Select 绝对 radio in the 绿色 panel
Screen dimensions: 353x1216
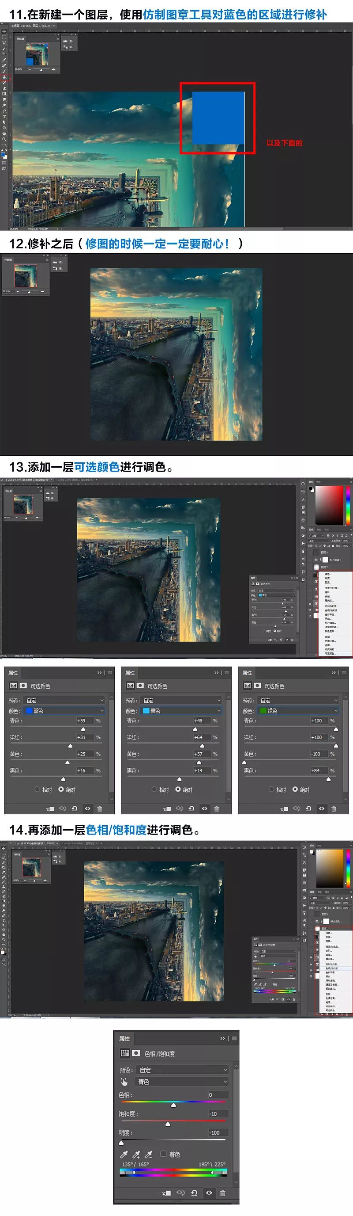click(x=295, y=789)
